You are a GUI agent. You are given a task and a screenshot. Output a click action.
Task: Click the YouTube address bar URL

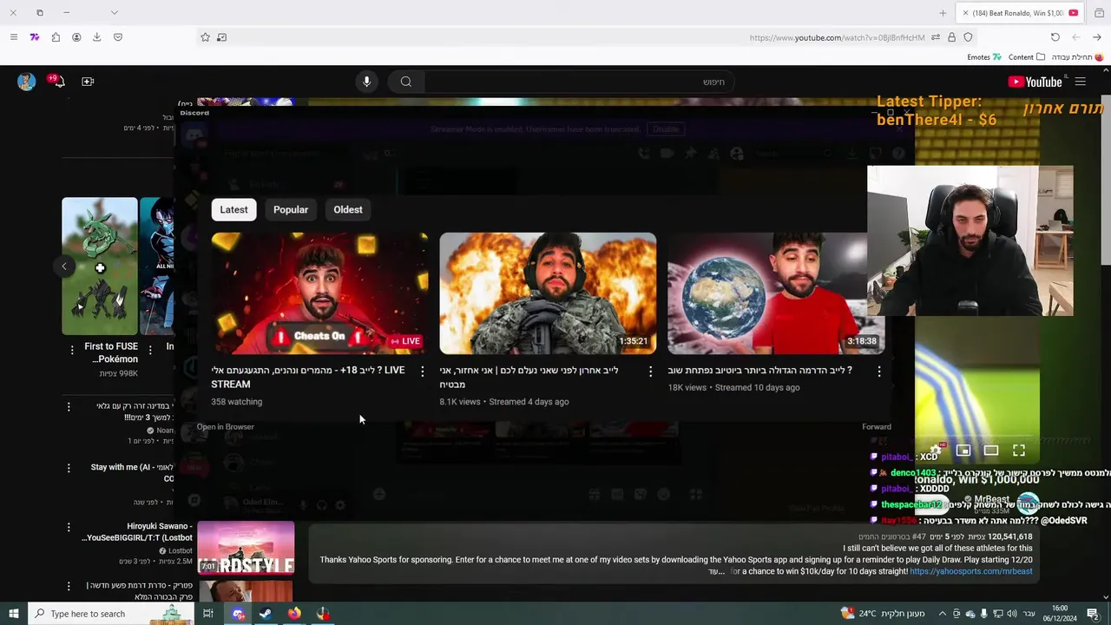click(837, 37)
